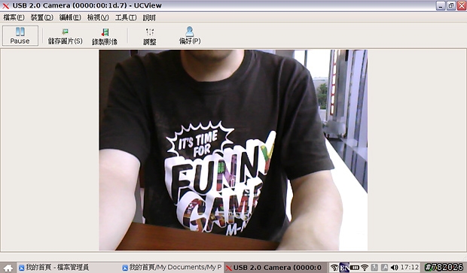The image size is (467, 273).
Task: Switch to 我的首頁/My Documents taskbar window
Action: (172, 267)
